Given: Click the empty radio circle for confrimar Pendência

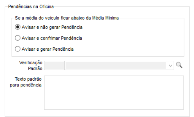Looking at the screenshot, I should [17, 38].
